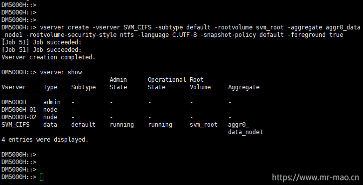
Task: Select the DM5000H-02 node entry
Action: [19, 117]
